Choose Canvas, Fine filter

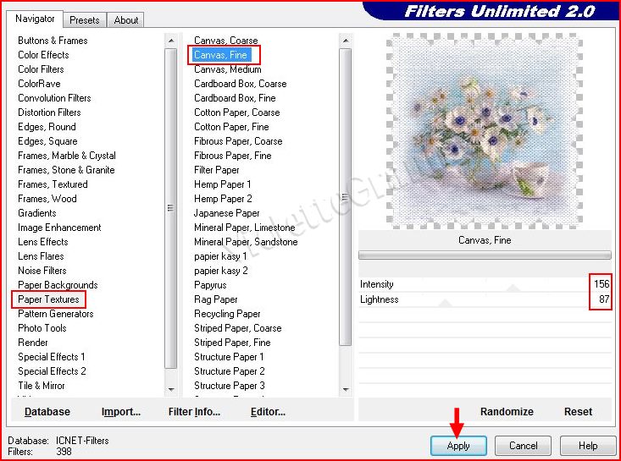tap(220, 55)
